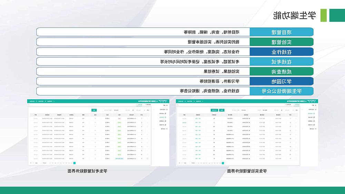345x194 pixels.
Task: Click the green search button in exam screenshot
Action: (94, 110)
